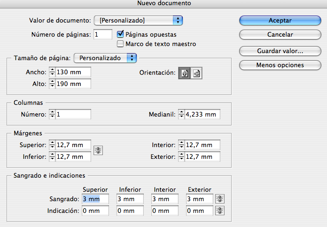
Task: Click the Medianil stepper arrows
Action: click(181, 114)
